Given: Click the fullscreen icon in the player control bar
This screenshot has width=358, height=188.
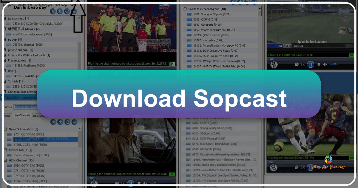Looking at the screenshot, I should pos(123,183).
